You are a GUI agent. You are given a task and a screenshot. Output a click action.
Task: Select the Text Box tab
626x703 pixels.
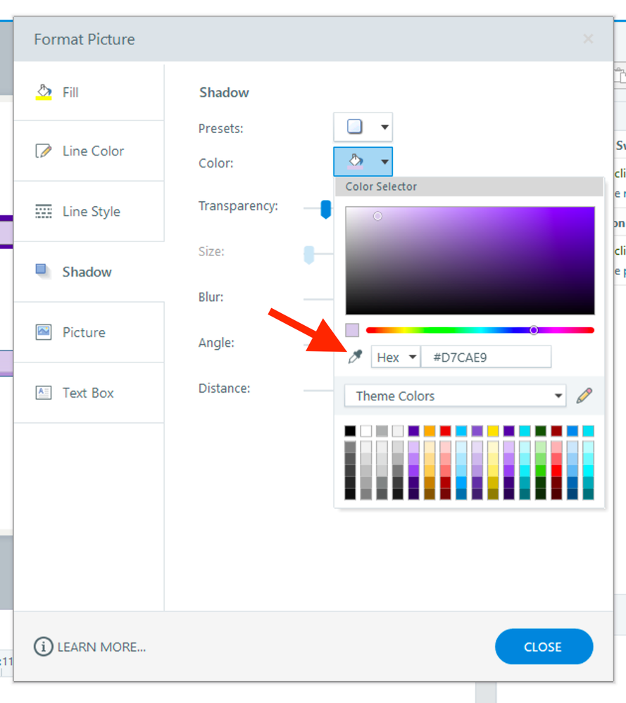(87, 393)
